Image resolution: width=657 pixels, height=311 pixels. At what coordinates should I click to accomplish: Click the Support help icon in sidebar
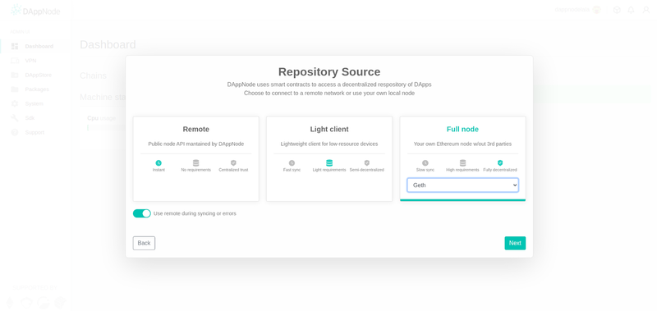pos(15,132)
